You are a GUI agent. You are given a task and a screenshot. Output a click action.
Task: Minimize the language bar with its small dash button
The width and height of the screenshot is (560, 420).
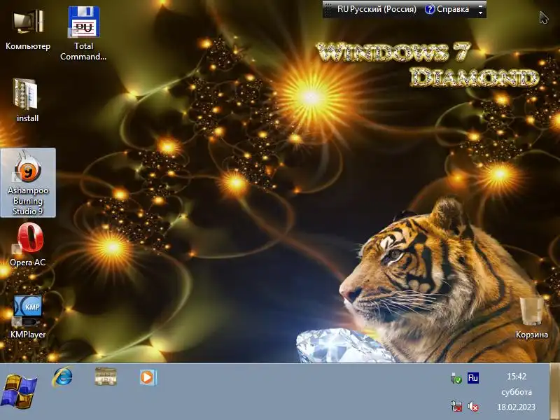(481, 6)
